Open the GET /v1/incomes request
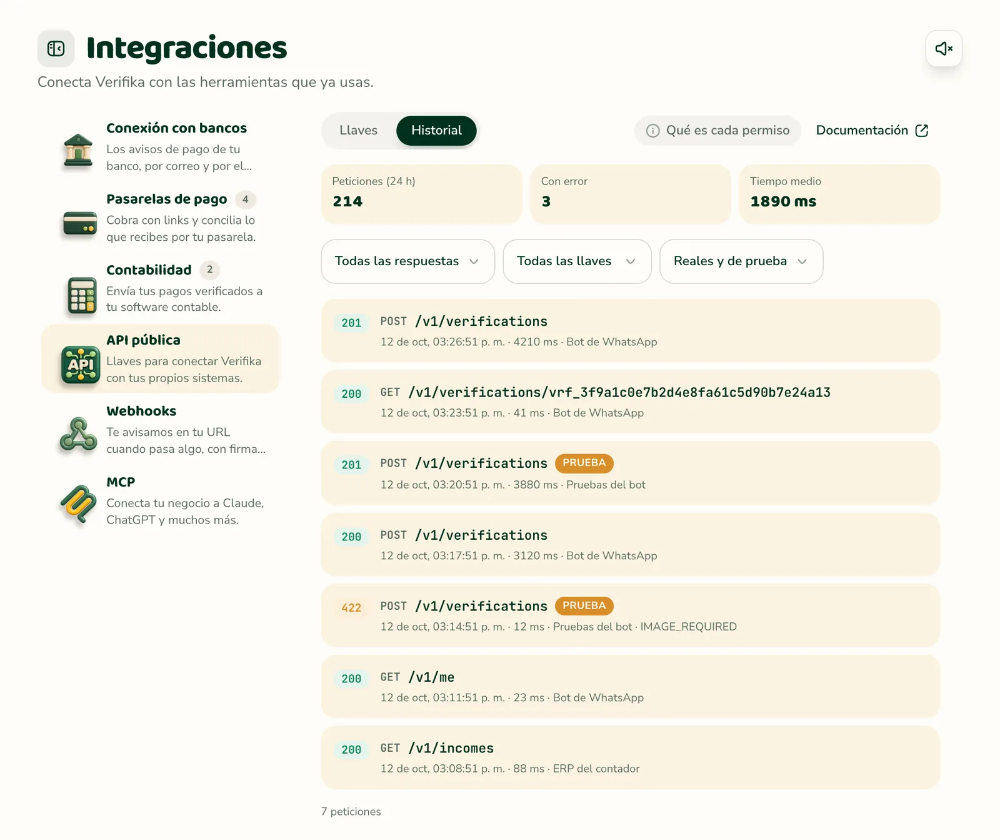 coord(630,757)
